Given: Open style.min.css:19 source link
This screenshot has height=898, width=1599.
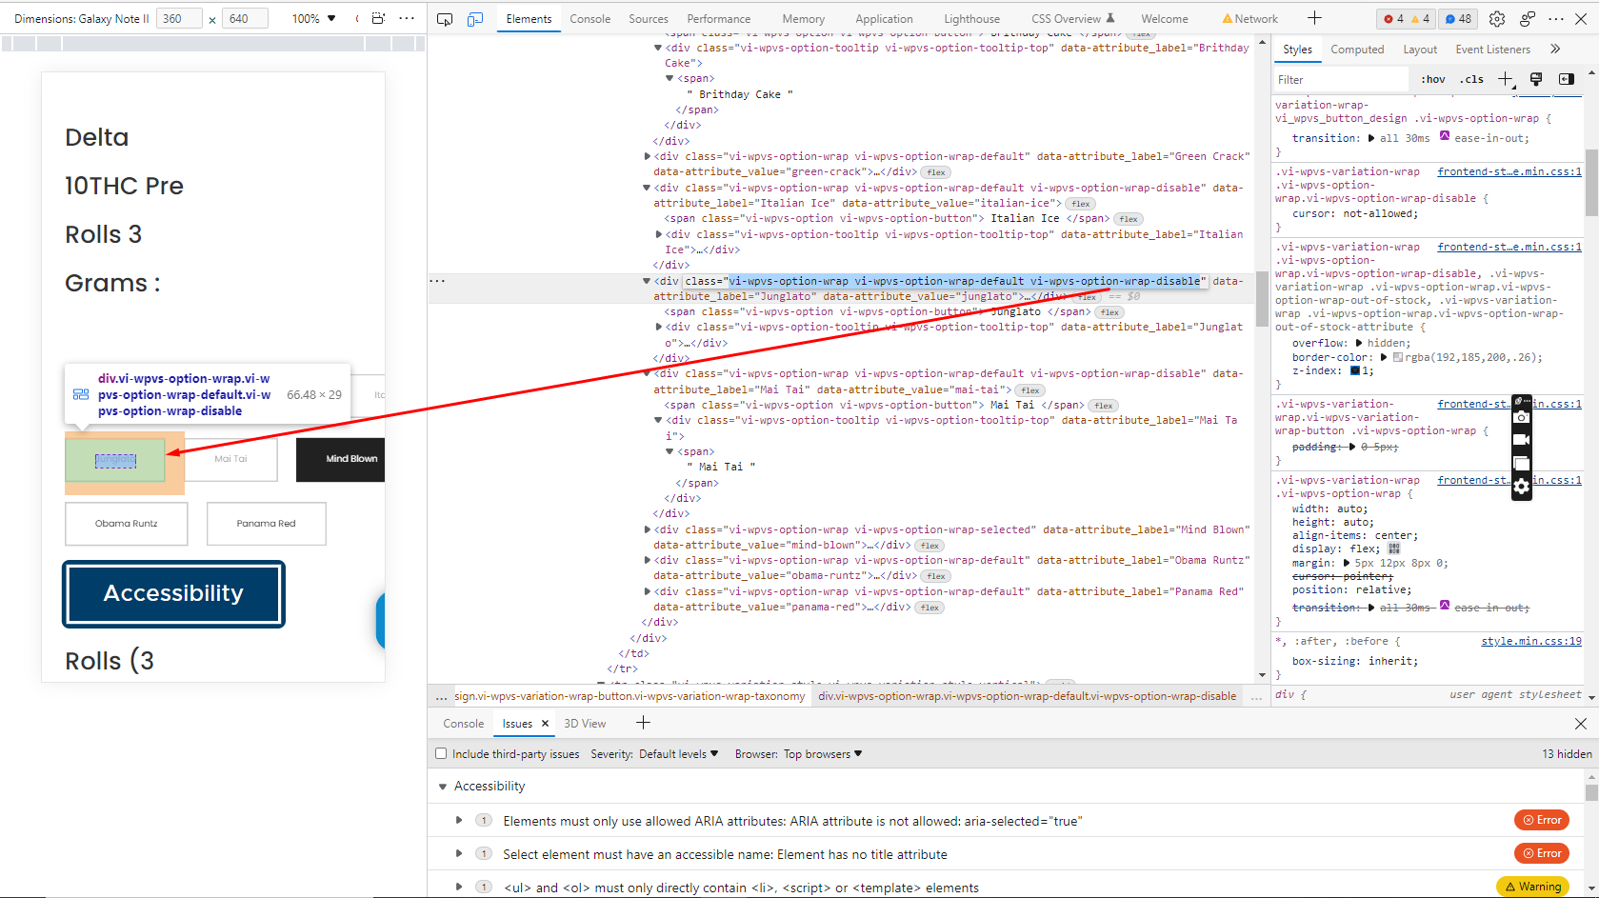Looking at the screenshot, I should point(1531,641).
